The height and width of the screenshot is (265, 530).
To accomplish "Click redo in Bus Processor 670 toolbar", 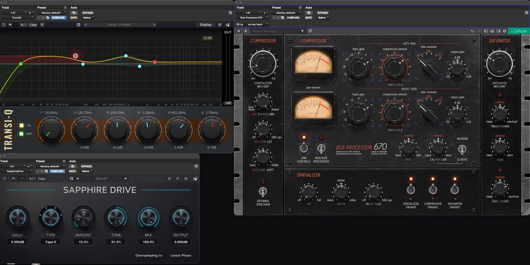I will click(x=479, y=31).
